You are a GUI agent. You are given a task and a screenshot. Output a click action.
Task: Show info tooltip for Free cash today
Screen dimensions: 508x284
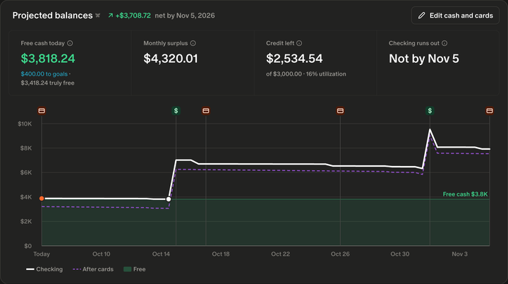click(70, 43)
